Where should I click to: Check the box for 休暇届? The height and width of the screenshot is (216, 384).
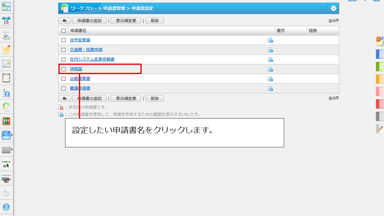coord(63,69)
